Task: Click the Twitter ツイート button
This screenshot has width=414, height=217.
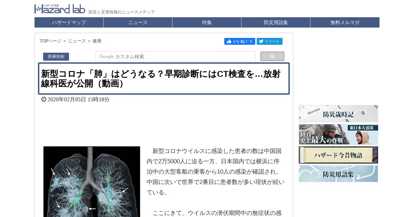Action: coord(269,41)
